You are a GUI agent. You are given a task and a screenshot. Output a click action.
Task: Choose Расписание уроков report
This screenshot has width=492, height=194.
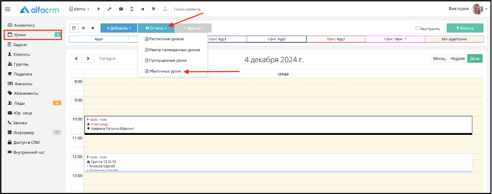(x=164, y=39)
